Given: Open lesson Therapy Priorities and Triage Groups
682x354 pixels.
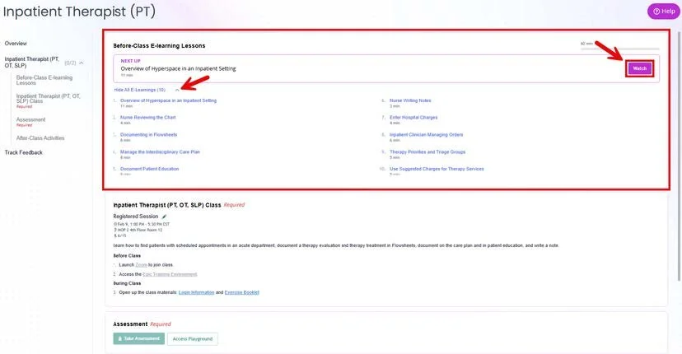Looking at the screenshot, I should pyautogui.click(x=427, y=152).
